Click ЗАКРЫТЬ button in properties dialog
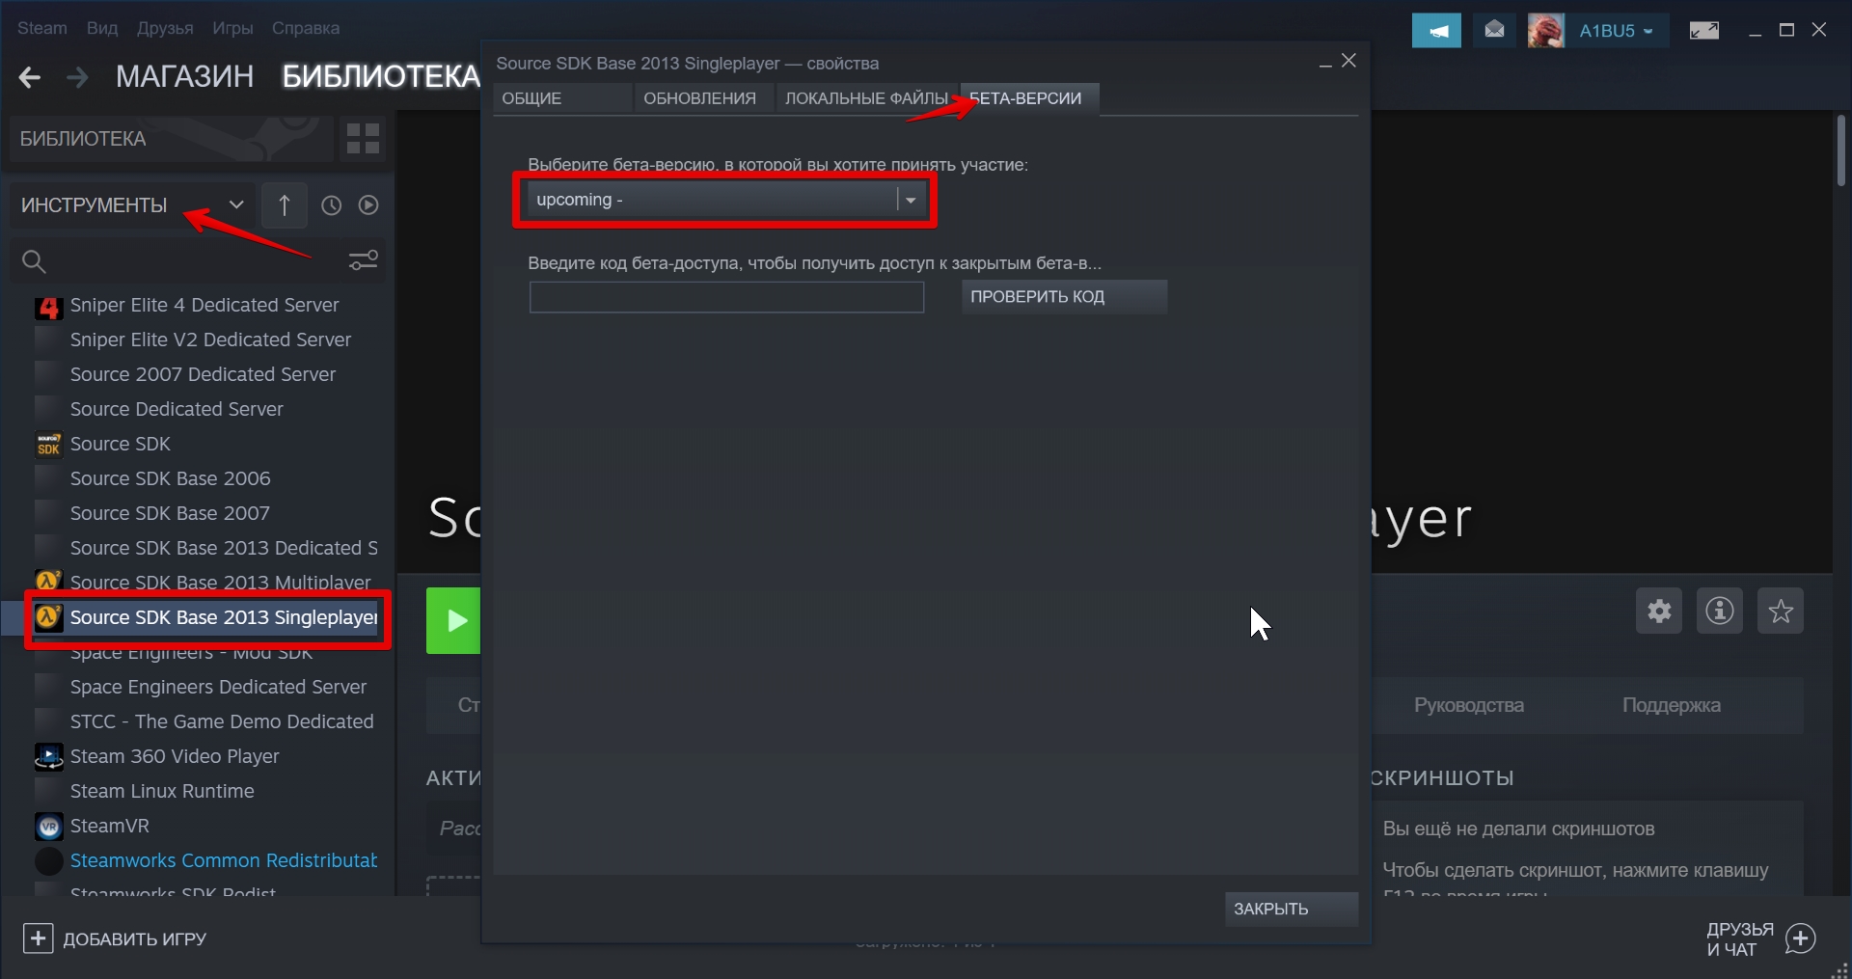Image resolution: width=1852 pixels, height=979 pixels. tap(1292, 909)
